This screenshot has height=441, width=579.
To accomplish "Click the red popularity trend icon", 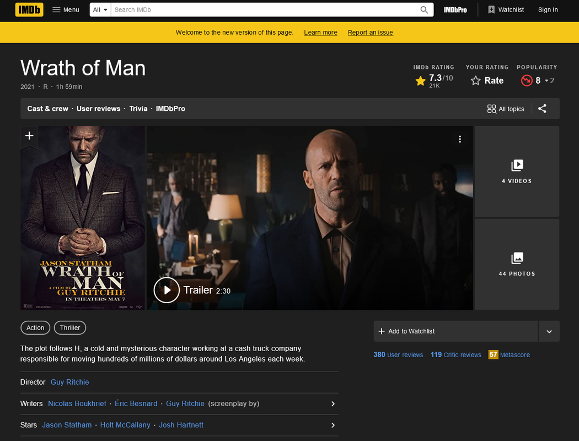I will click(527, 80).
